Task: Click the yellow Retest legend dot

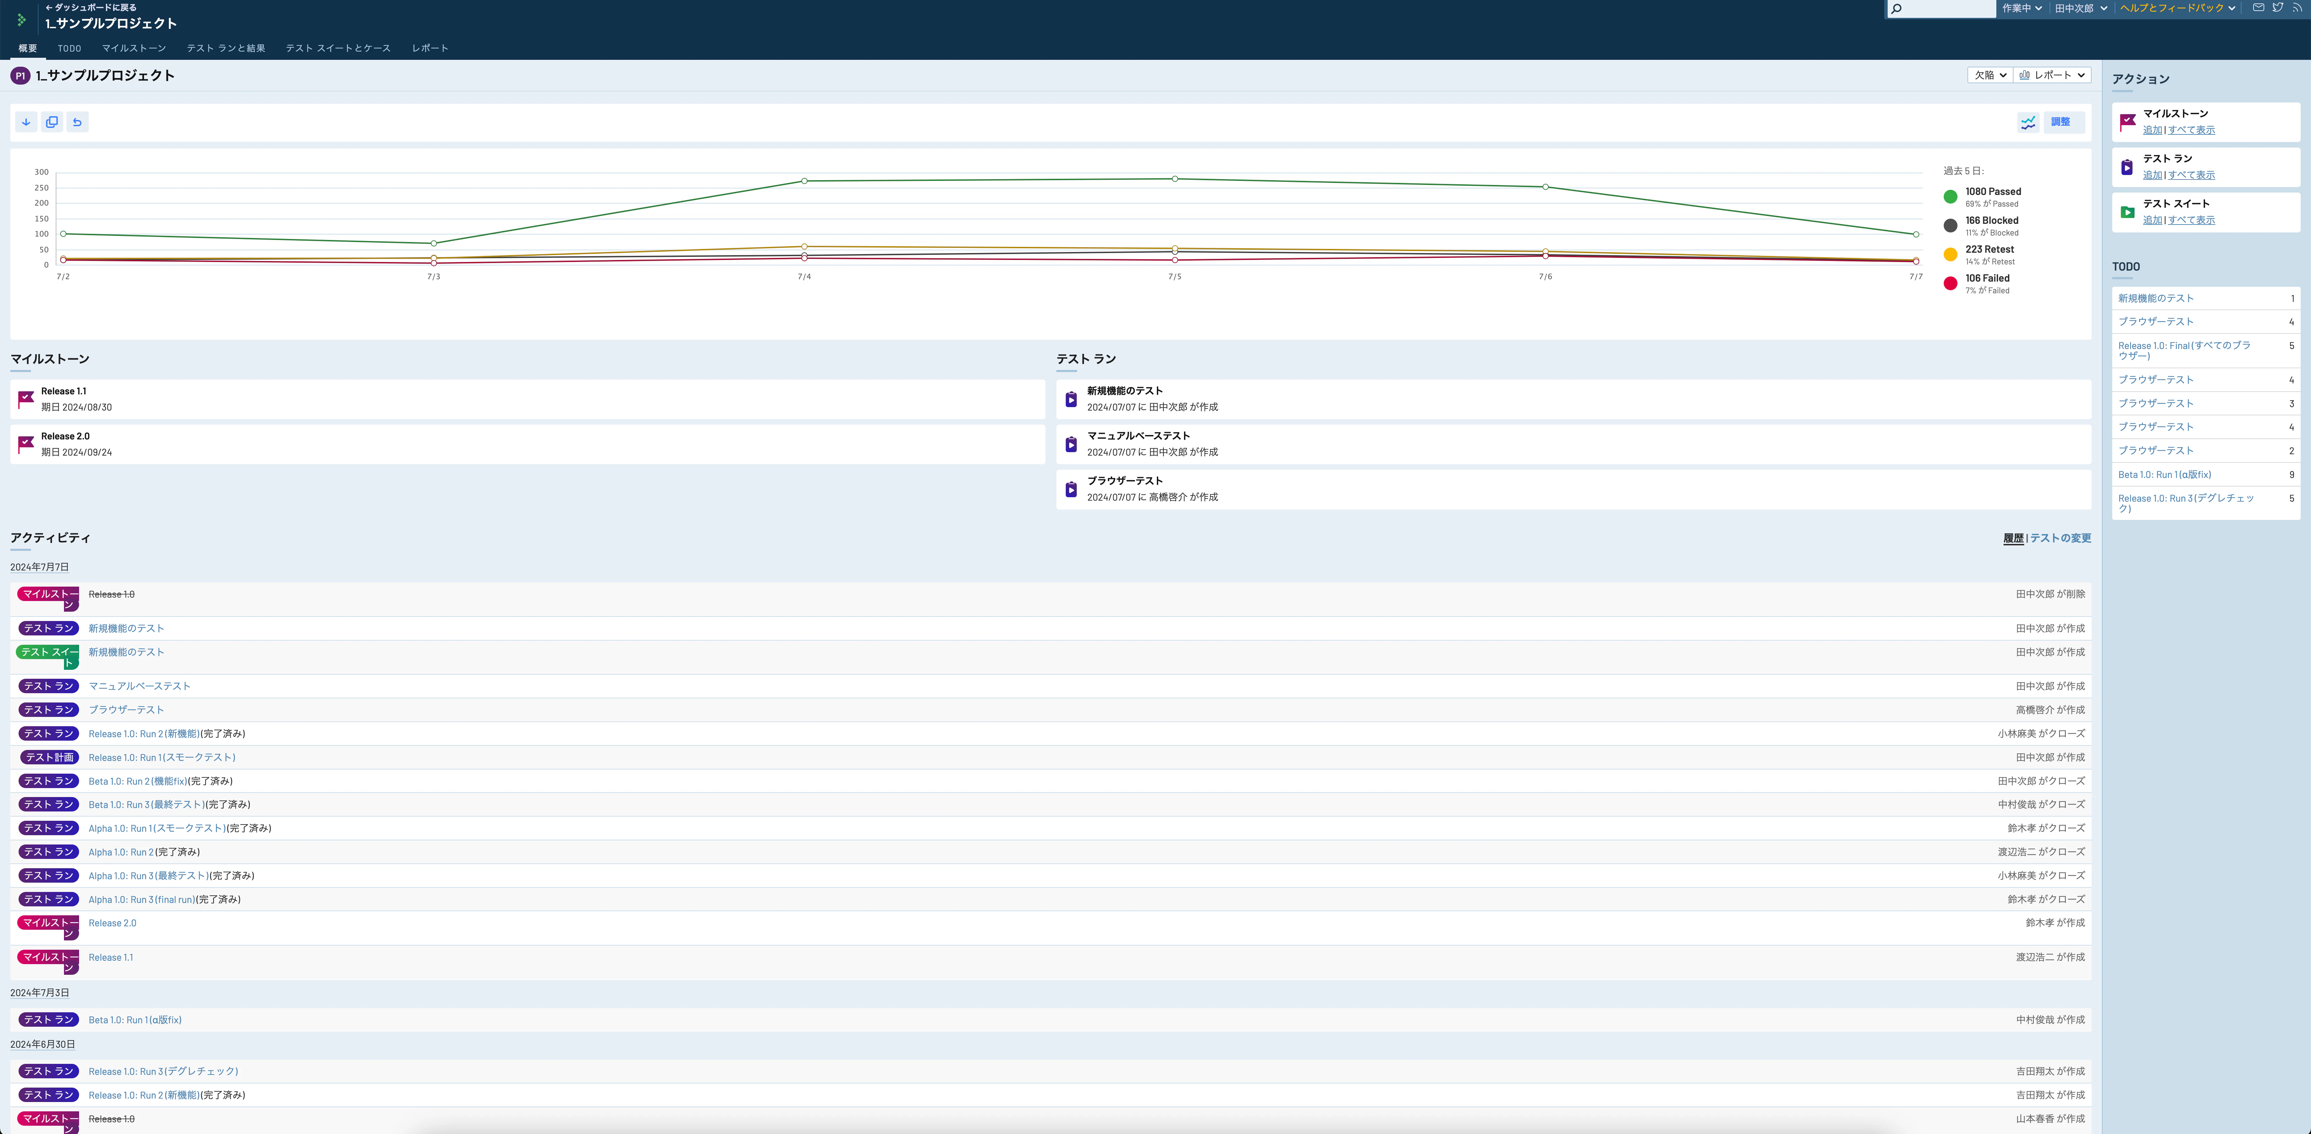Action: 1950,255
